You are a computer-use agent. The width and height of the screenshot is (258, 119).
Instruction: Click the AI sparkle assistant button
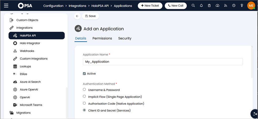[255, 114]
